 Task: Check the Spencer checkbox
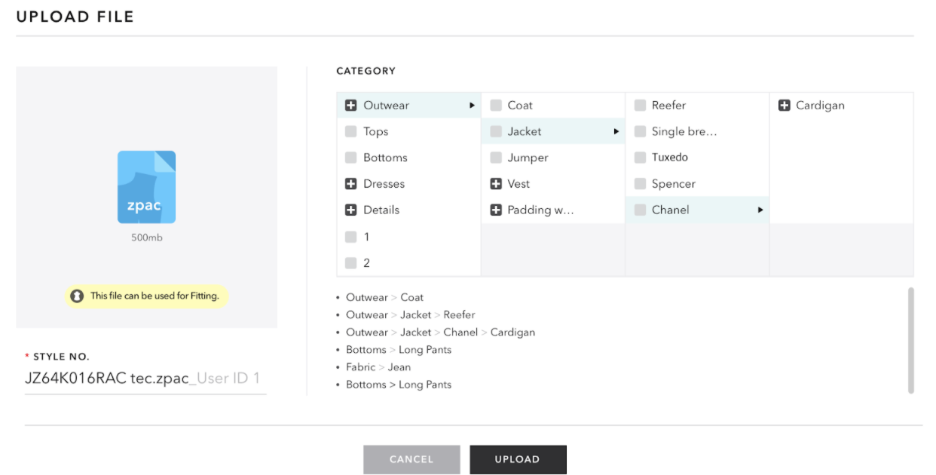coord(640,184)
